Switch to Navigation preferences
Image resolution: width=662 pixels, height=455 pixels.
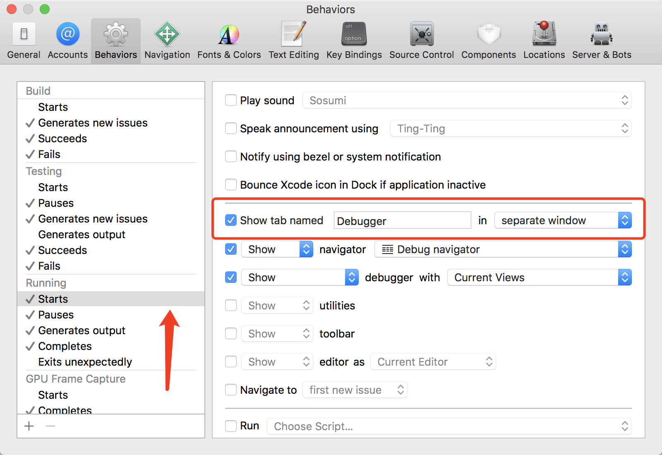coord(167,41)
